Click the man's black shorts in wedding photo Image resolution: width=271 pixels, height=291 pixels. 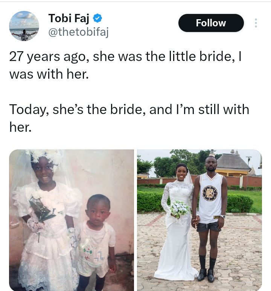click(209, 227)
